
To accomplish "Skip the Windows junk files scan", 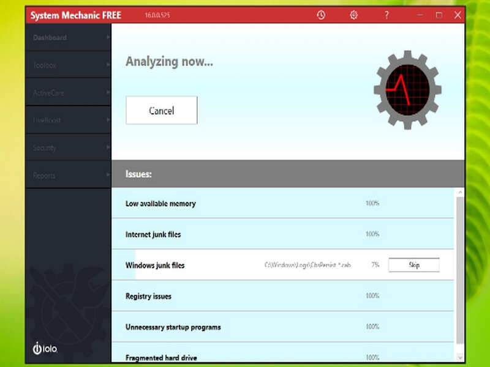I will tap(414, 264).
